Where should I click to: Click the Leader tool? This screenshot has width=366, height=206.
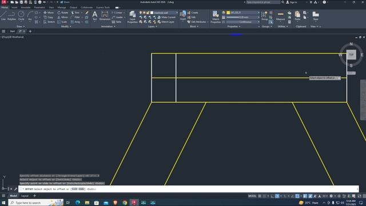[117, 17]
